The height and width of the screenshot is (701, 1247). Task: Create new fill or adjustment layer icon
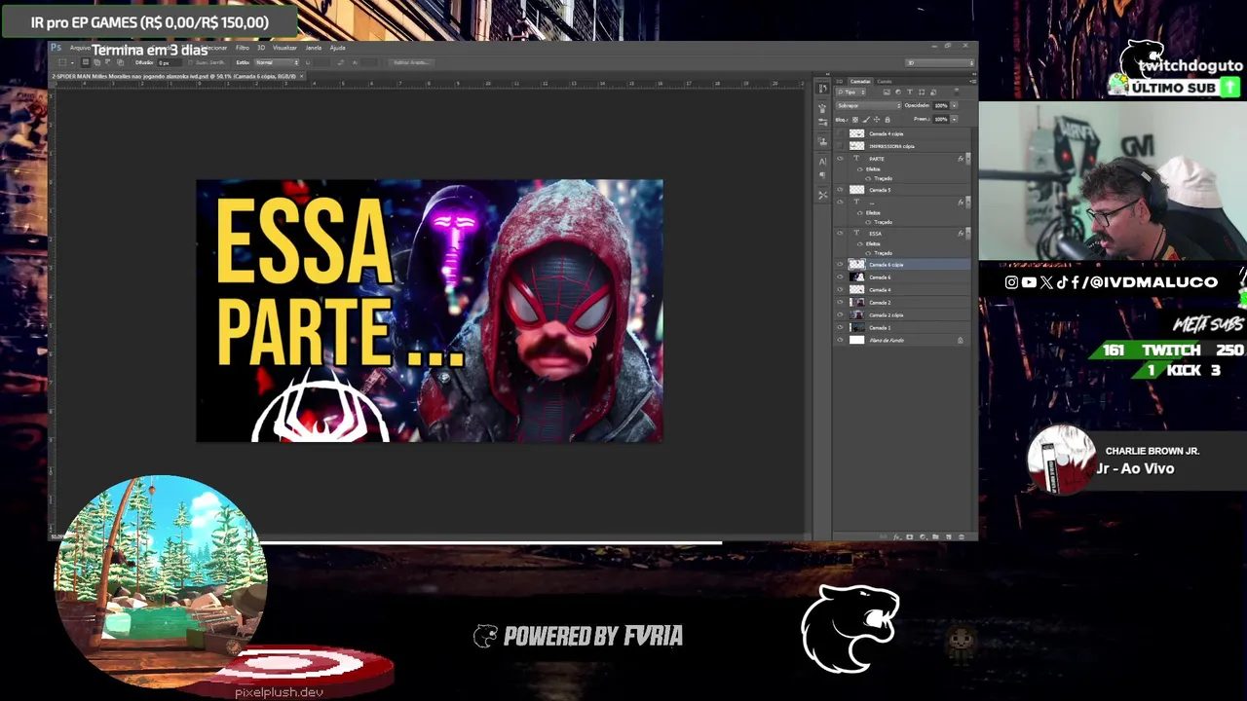point(923,536)
